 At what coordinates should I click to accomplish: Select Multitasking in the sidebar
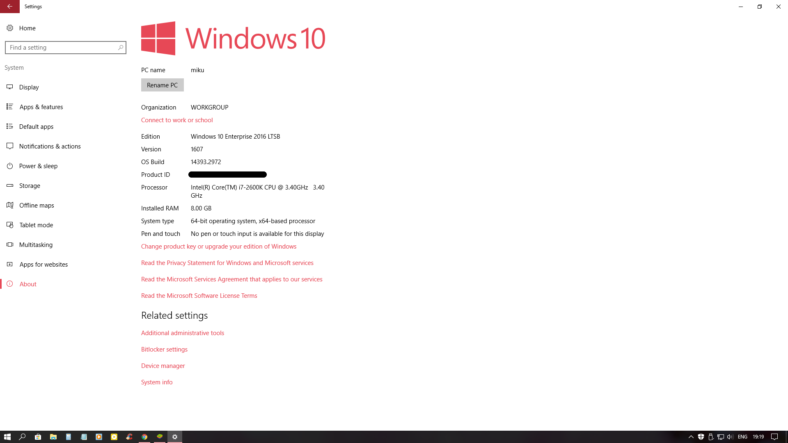click(36, 245)
